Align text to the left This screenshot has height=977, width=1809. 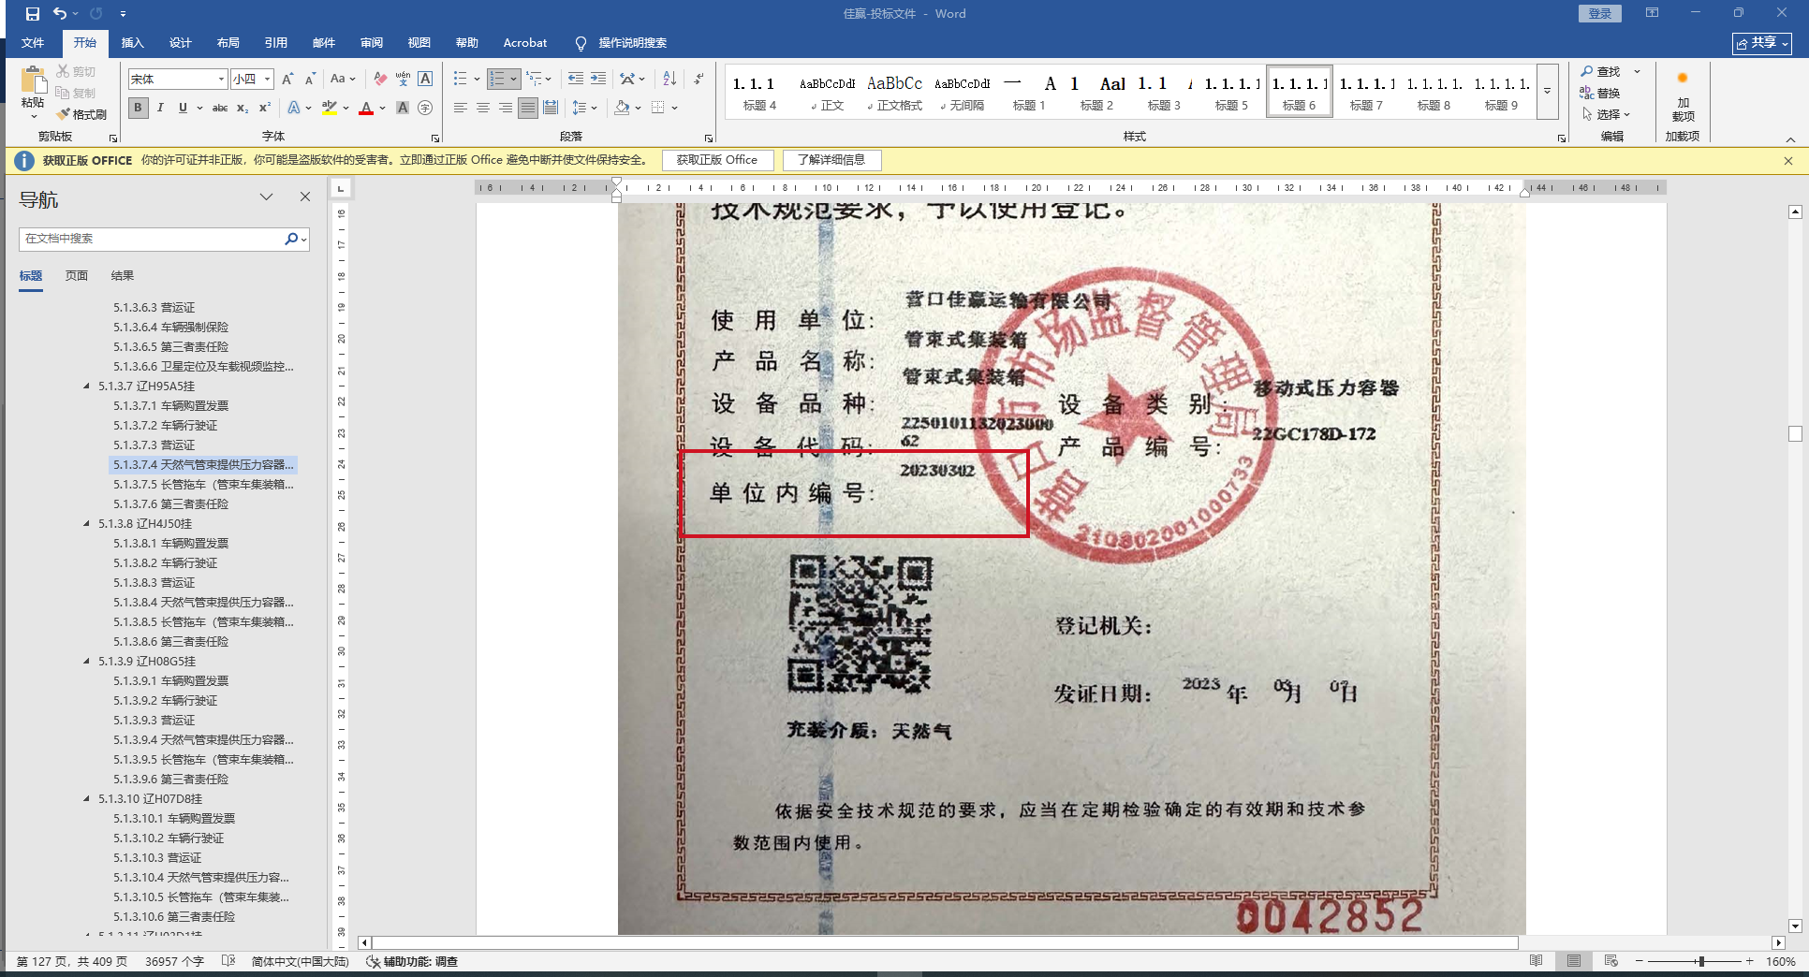click(x=461, y=108)
